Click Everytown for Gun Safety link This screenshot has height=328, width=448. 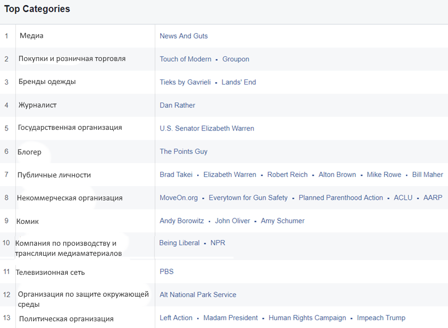pos(248,198)
